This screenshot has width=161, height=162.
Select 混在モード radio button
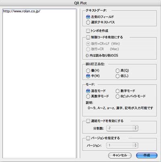click(x=88, y=91)
